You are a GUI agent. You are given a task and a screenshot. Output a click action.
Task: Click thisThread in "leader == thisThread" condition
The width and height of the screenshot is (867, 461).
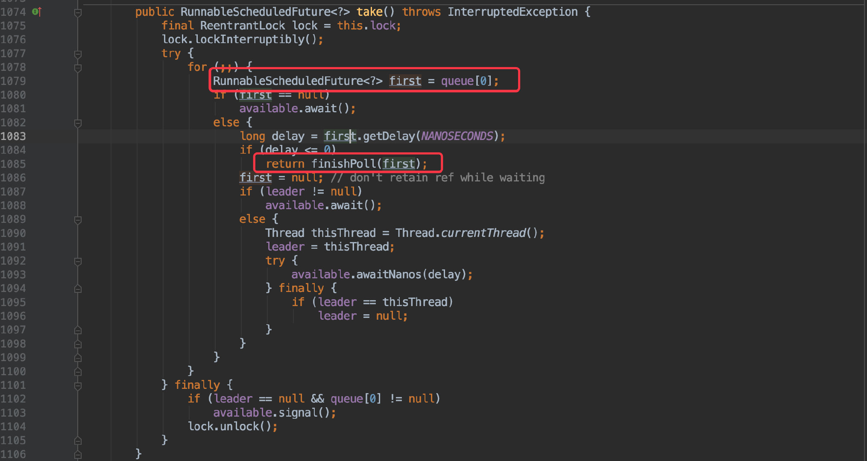[x=415, y=302]
